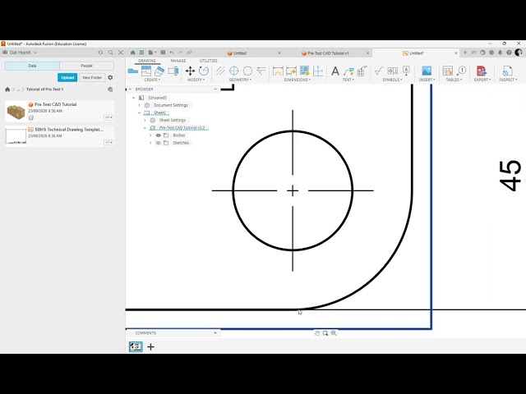Image resolution: width=526 pixels, height=394 pixels.
Task: Select the Center Mark geometry tool
Action: [x=233, y=71]
